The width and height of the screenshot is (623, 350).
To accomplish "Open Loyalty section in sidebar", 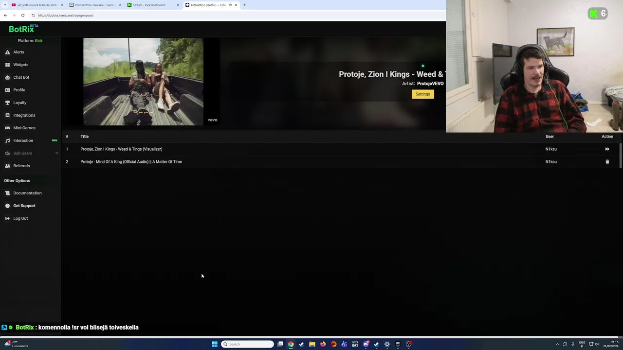I will pyautogui.click(x=19, y=103).
